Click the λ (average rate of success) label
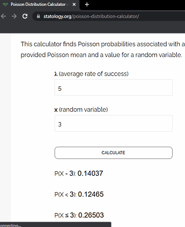 (x=92, y=74)
